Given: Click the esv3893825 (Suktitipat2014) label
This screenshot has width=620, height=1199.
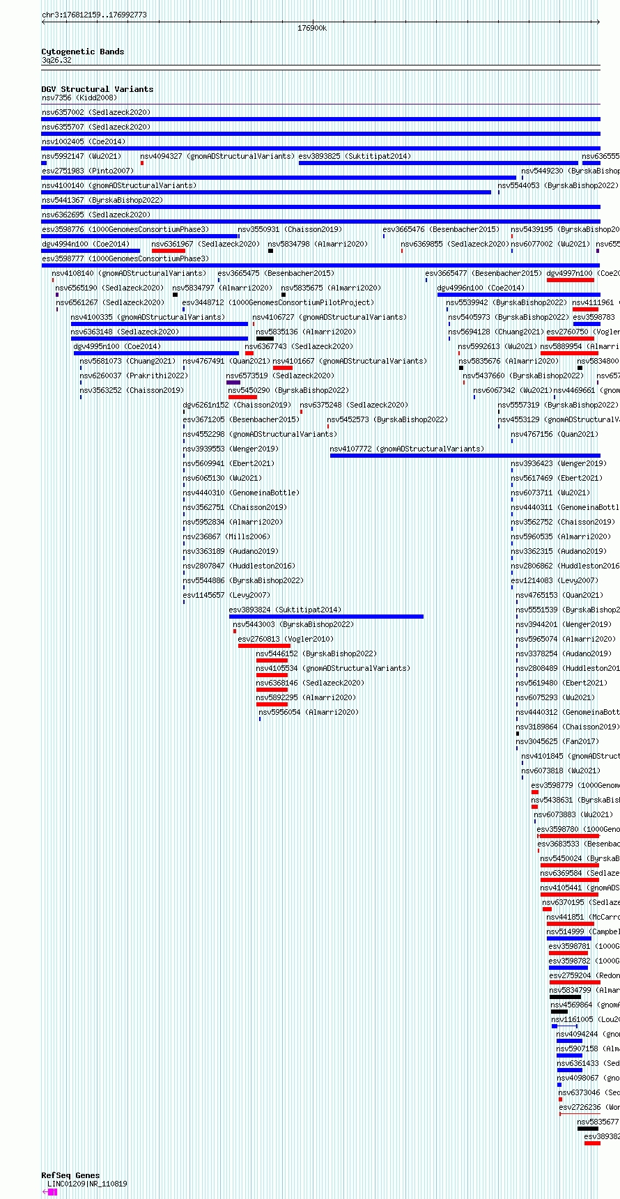Looking at the screenshot, I should coord(355,157).
